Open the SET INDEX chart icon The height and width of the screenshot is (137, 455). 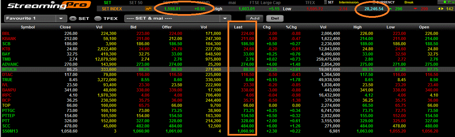[x=149, y=9]
